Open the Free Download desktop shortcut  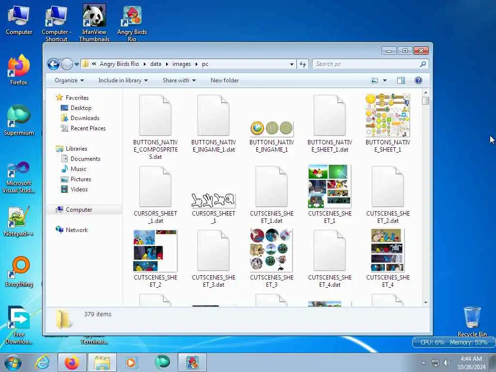tap(19, 325)
